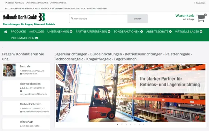Image resolution: width=209 pixels, height=131 pixels.
Task: Click the envelope icon under Jörg Weidemann
Action: [21, 91]
